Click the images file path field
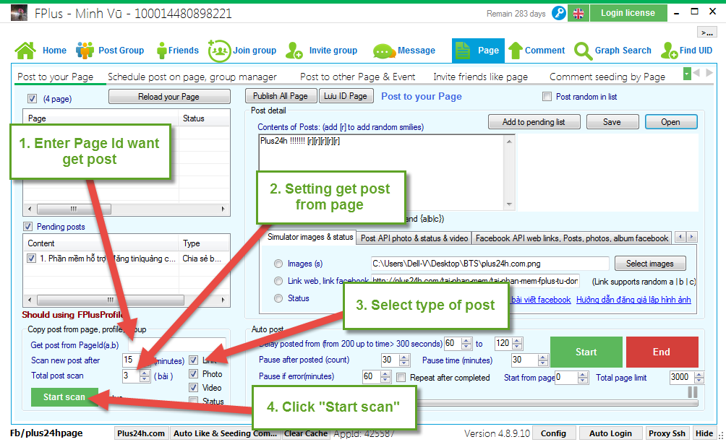Image resolution: width=726 pixels, height=442 pixels. (x=490, y=264)
